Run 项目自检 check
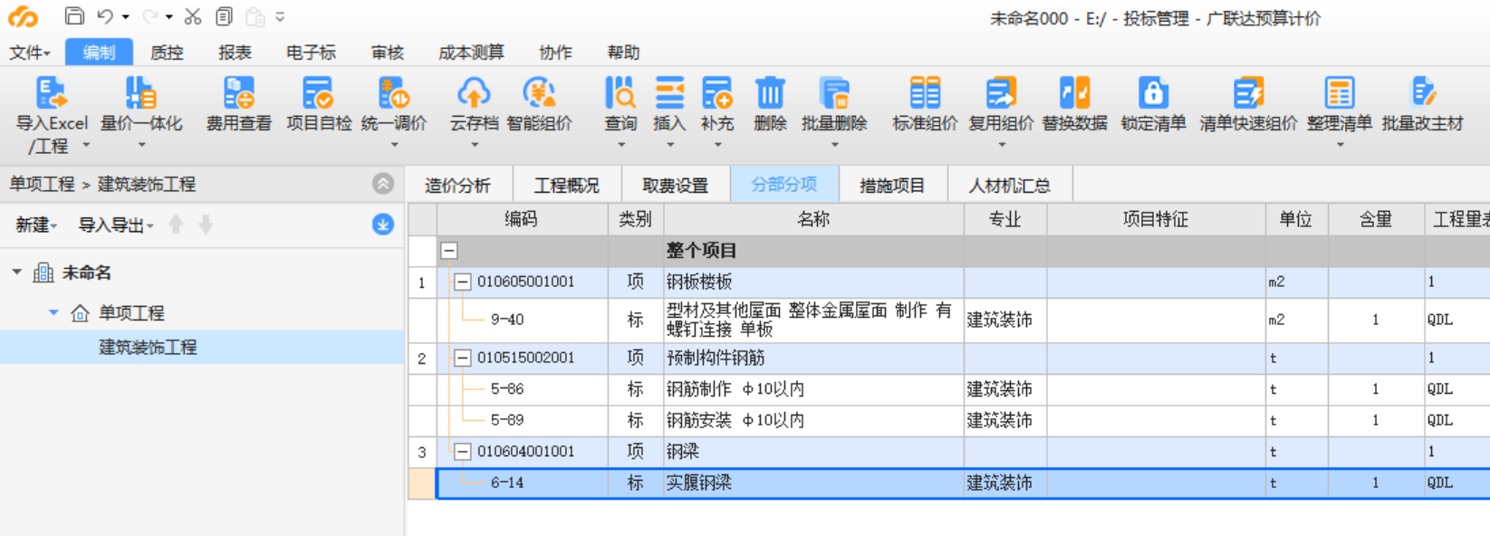The image size is (1490, 536). tap(319, 104)
